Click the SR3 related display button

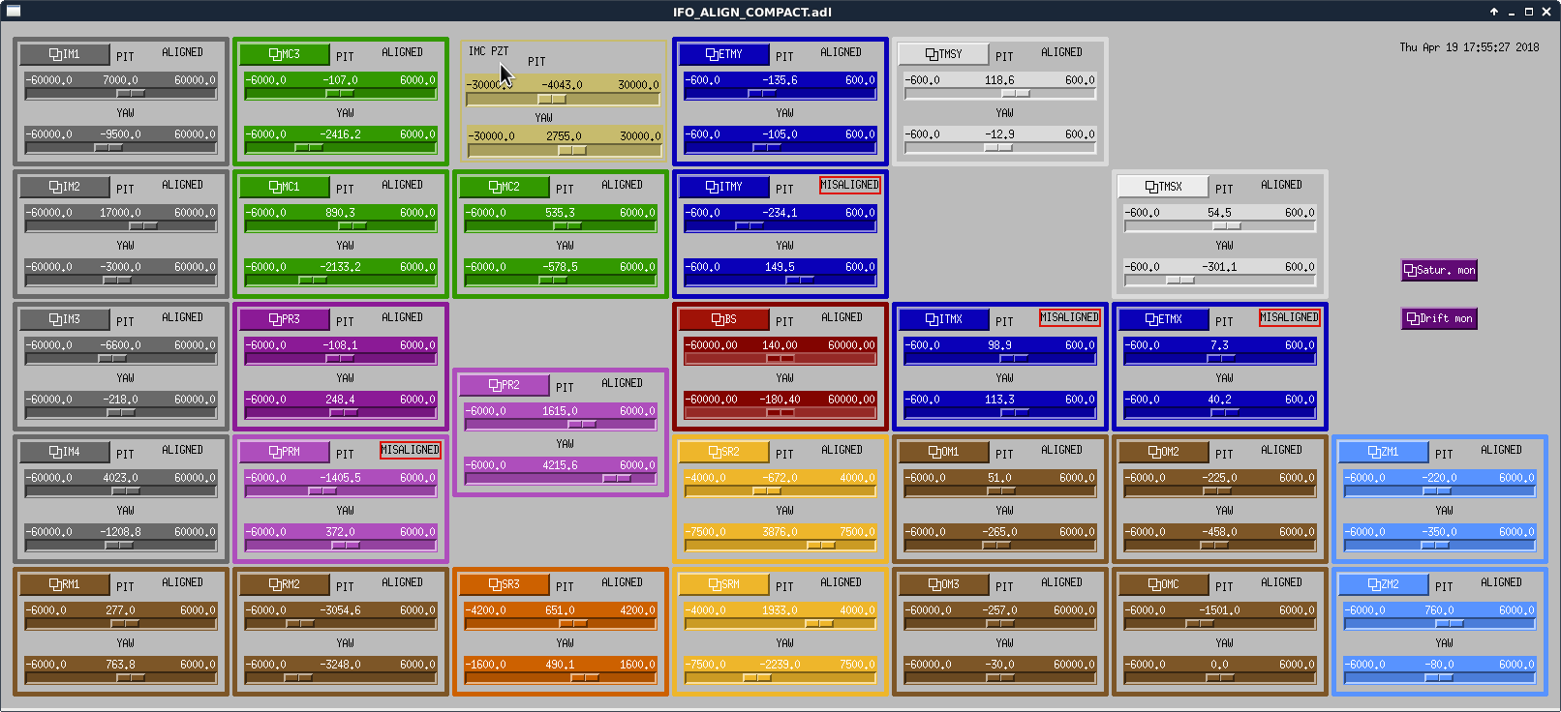[505, 584]
